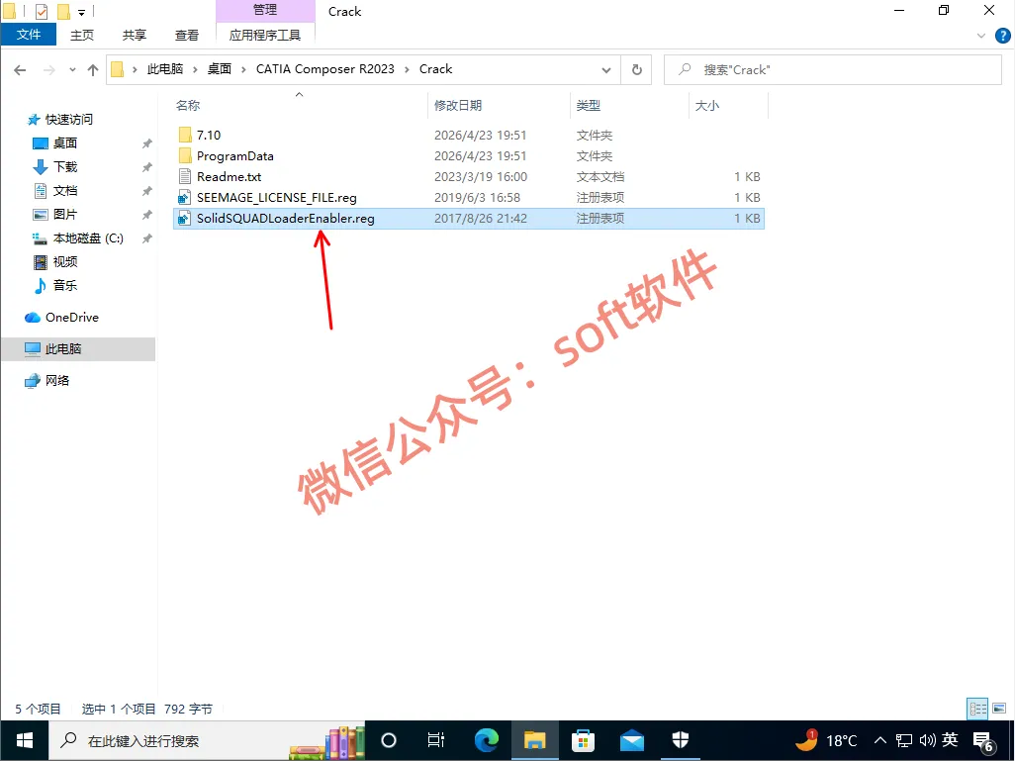Open Task View on the taskbar

coord(436,740)
